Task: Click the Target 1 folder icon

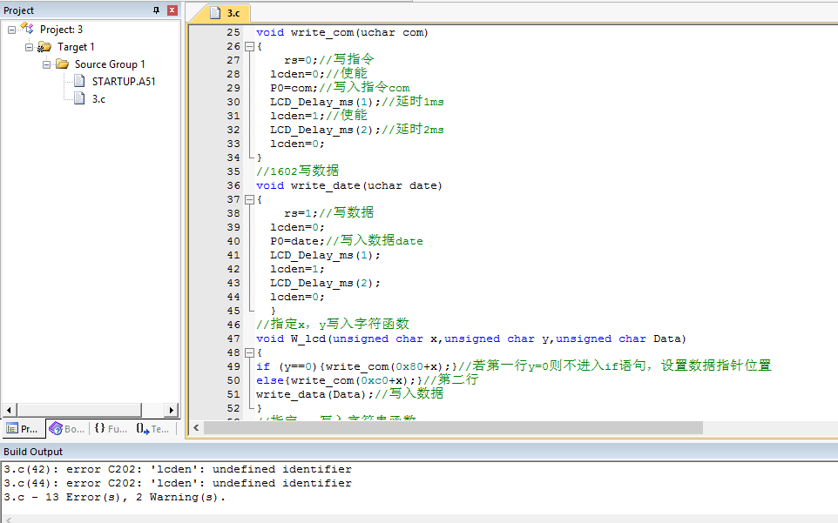Action: [x=44, y=47]
